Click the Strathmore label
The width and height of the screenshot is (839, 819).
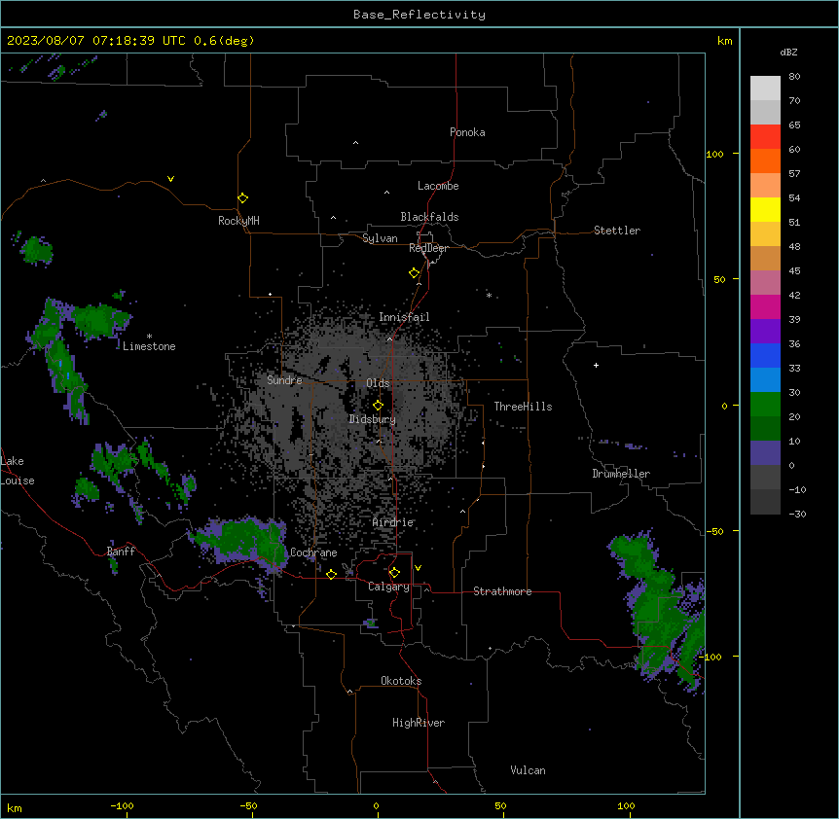pos(502,591)
